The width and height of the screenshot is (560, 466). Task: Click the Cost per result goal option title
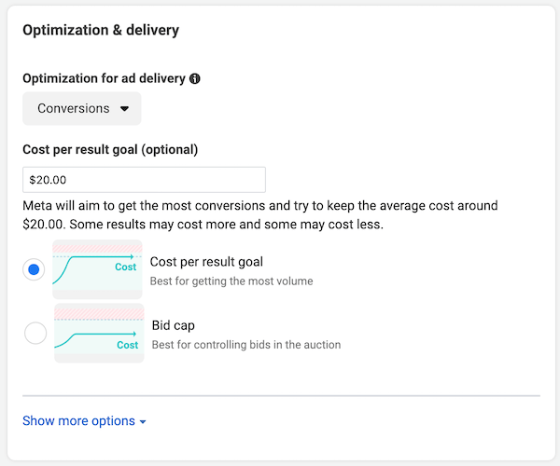[x=206, y=262]
